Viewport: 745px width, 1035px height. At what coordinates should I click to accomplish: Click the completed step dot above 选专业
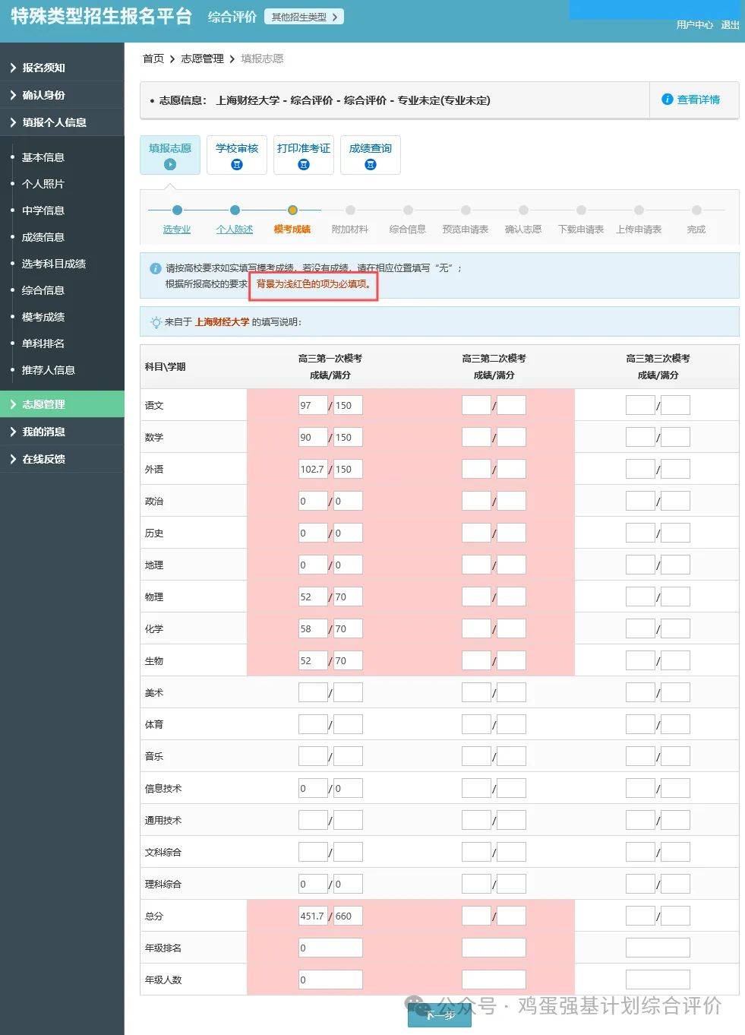[177, 210]
